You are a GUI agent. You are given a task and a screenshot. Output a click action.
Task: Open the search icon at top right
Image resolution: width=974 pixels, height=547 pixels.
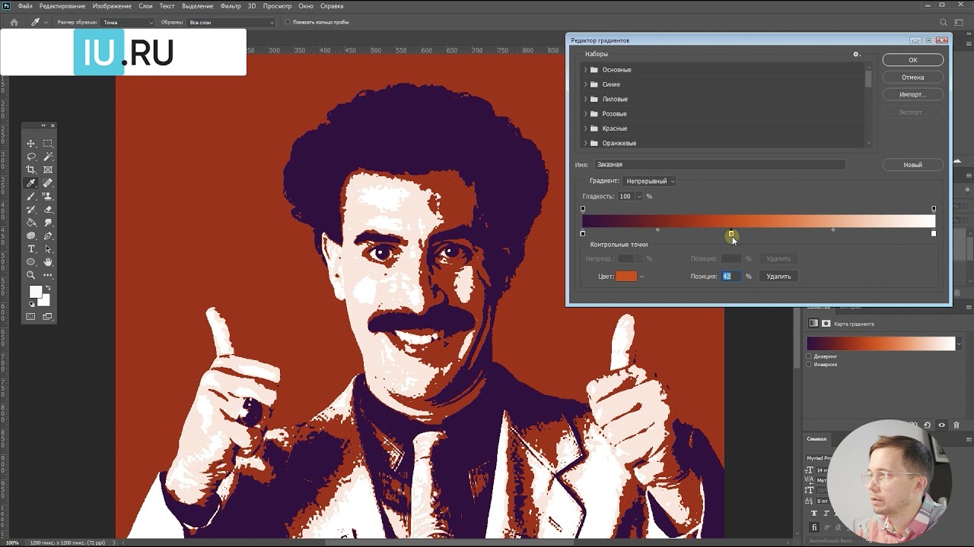click(944, 22)
